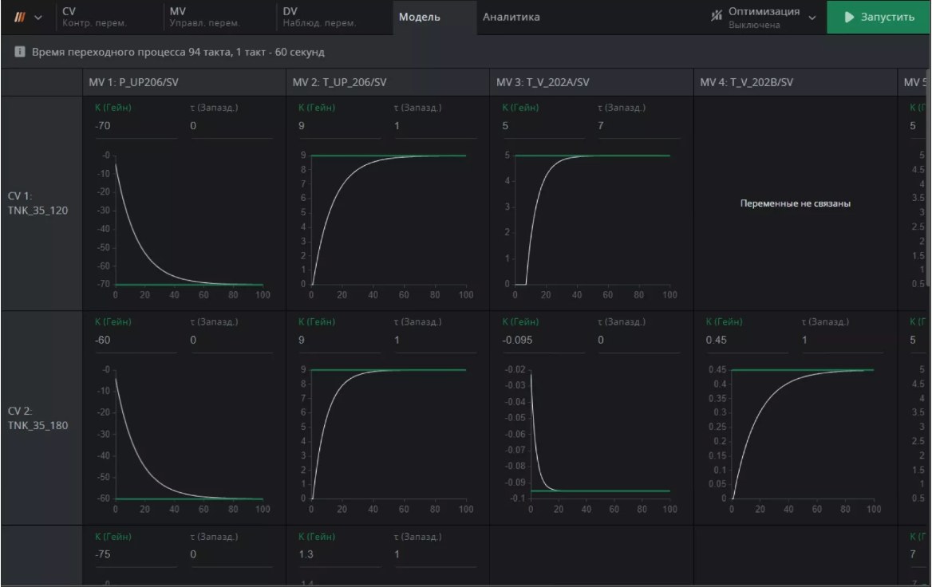Open the DV Наблюд. перем. tab
This screenshot has width=932, height=587.
(334, 17)
